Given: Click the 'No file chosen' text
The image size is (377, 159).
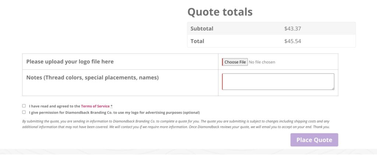Looking at the screenshot, I should pos(262,62).
